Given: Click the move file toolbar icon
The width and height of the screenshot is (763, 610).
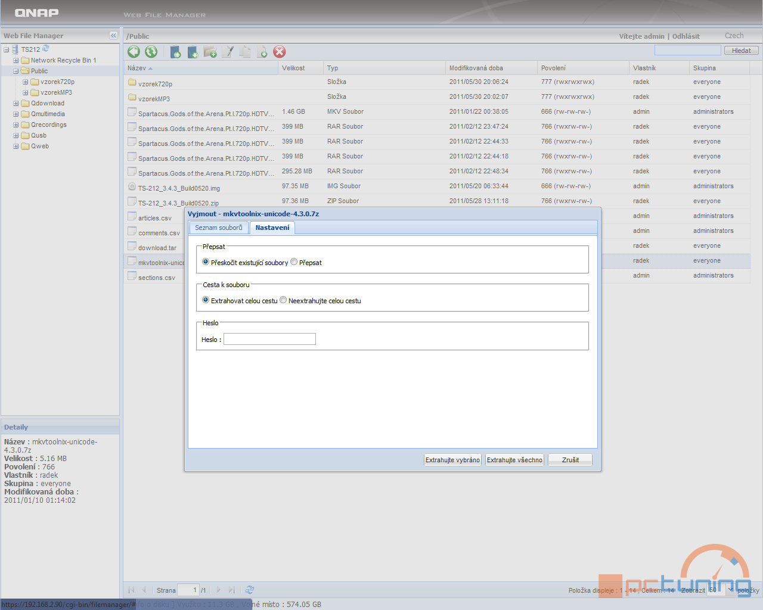Looking at the screenshot, I should pos(262,52).
